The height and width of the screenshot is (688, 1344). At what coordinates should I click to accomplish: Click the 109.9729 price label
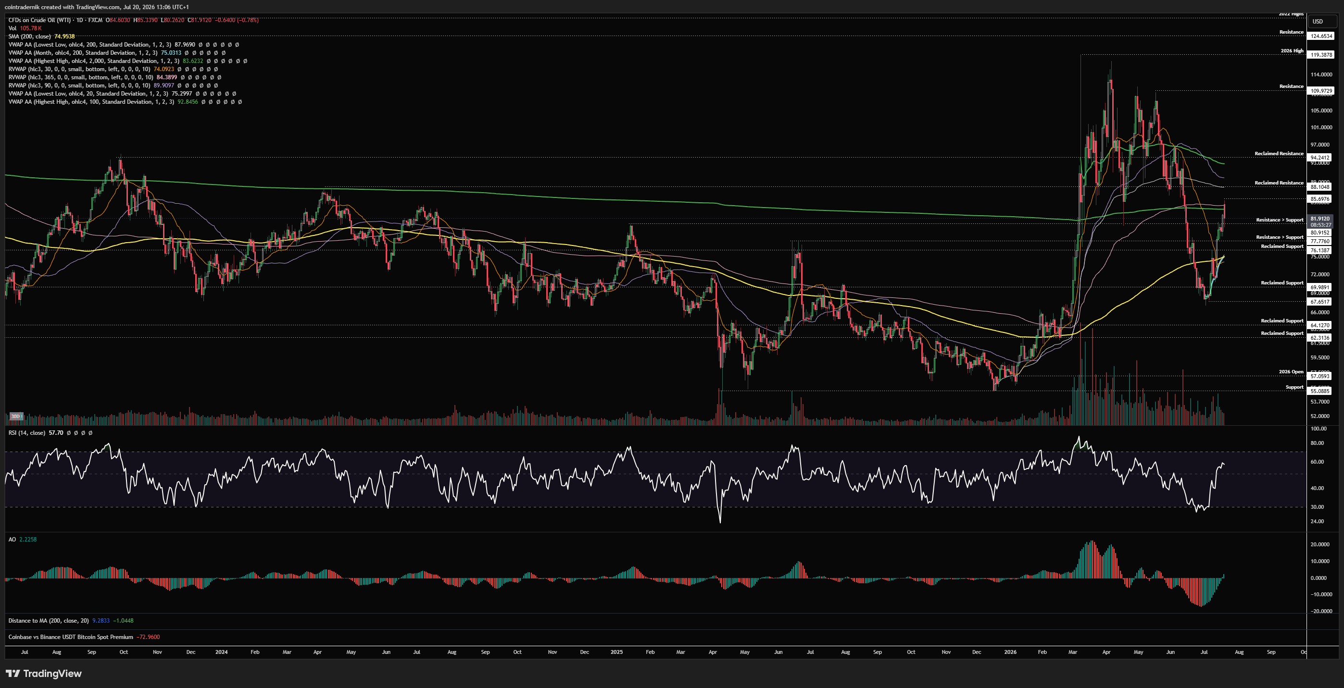pyautogui.click(x=1321, y=91)
